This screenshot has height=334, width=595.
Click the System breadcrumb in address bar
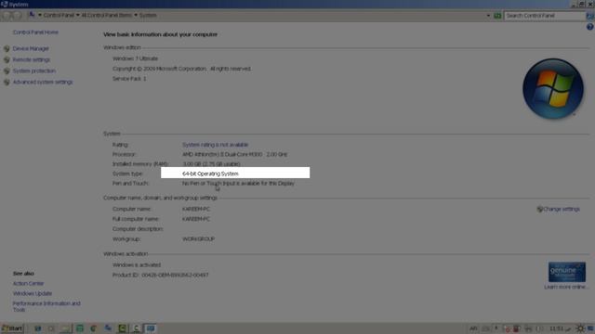coord(148,15)
